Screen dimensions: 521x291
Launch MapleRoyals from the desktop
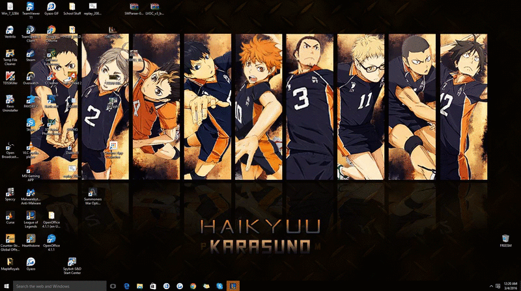click(10, 264)
